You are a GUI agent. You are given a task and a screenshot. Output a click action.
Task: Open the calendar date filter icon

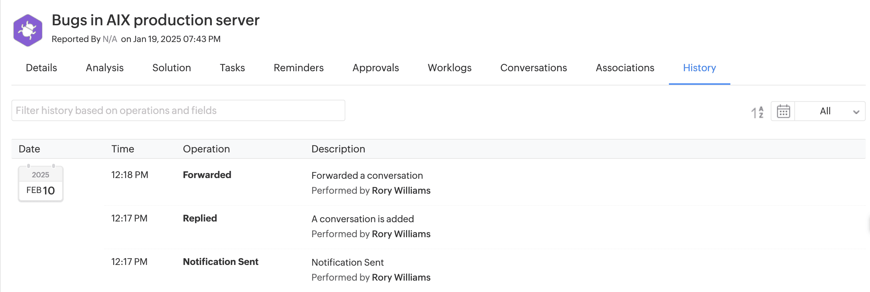click(x=783, y=111)
